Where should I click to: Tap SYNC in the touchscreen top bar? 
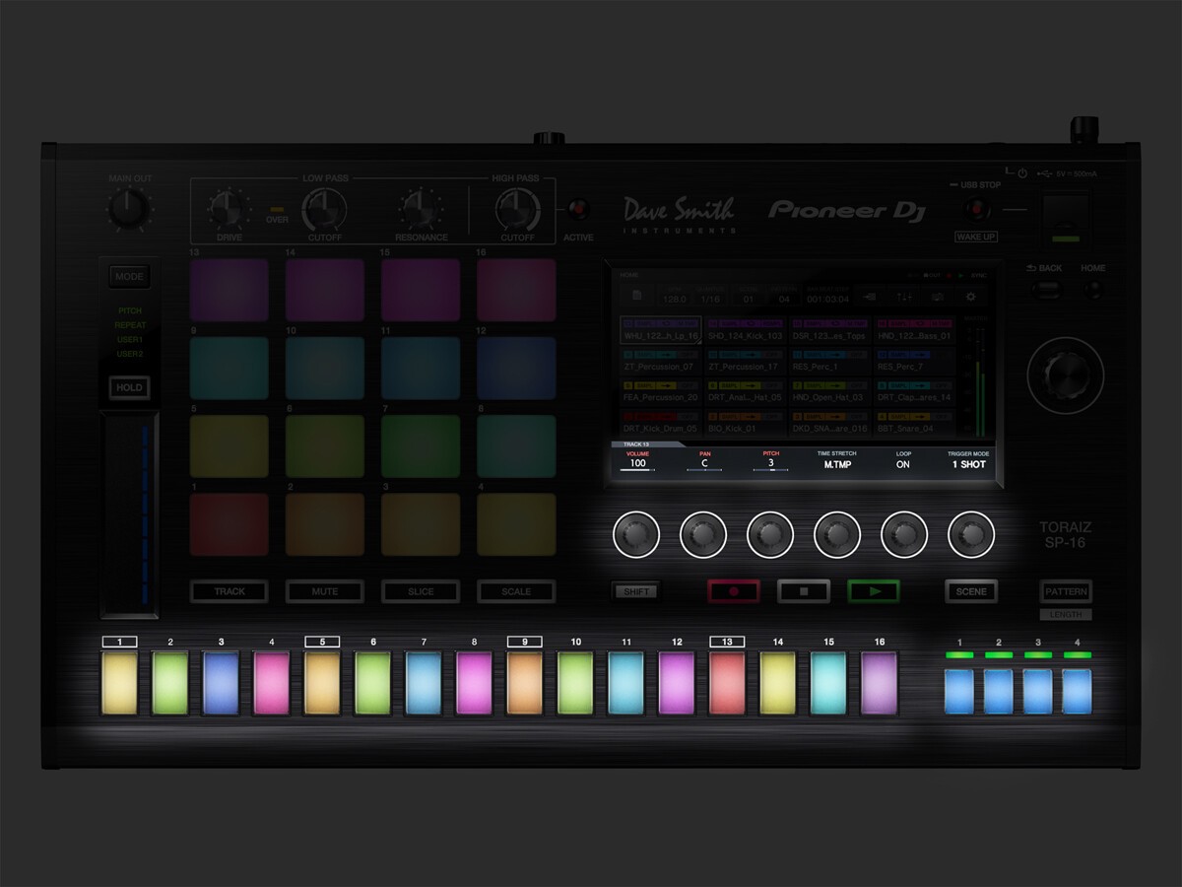coord(979,277)
